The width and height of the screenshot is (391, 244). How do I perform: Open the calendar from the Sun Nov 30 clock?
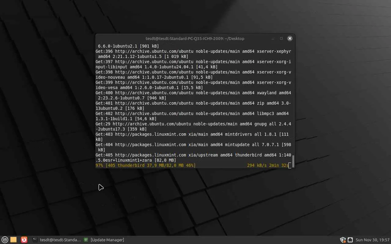pos(373,240)
